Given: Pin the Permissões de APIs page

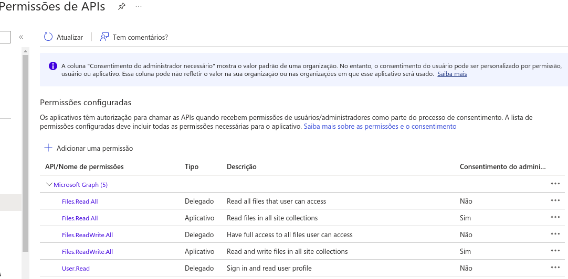Looking at the screenshot, I should pyautogui.click(x=122, y=6).
